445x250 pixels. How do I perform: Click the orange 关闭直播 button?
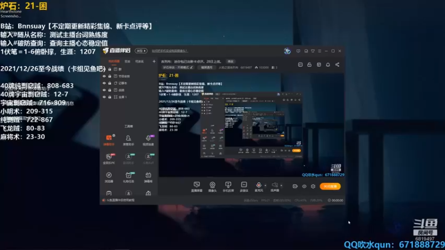330,186
